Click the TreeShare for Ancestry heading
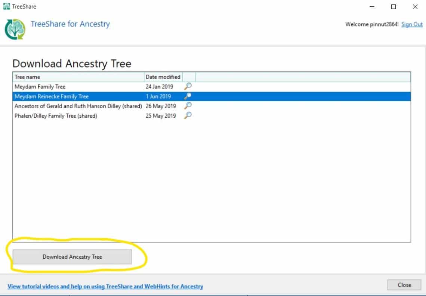Image resolution: width=426 pixels, height=296 pixels. click(71, 24)
